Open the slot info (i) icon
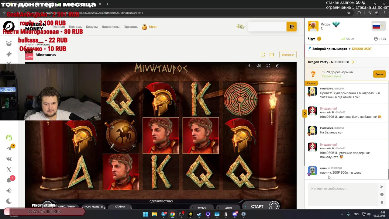389x219 pixels. pyautogui.click(x=249, y=66)
